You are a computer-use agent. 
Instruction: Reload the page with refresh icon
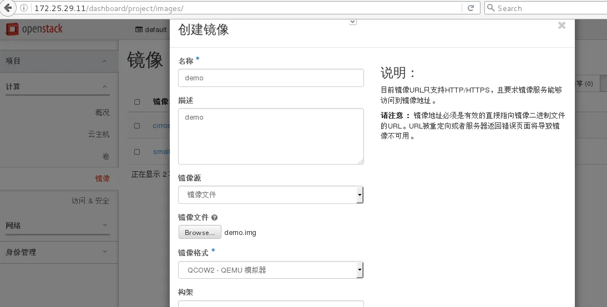click(471, 8)
